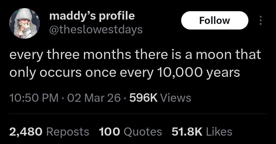Click the 596K view count number
This screenshot has height=144, width=276.
click(144, 98)
